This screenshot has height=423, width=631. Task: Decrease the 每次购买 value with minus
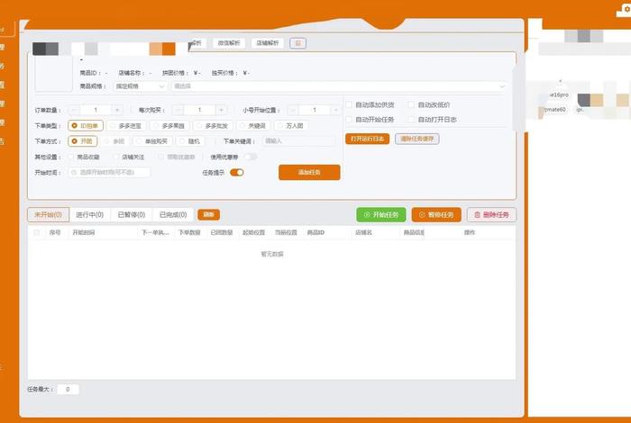(178, 110)
